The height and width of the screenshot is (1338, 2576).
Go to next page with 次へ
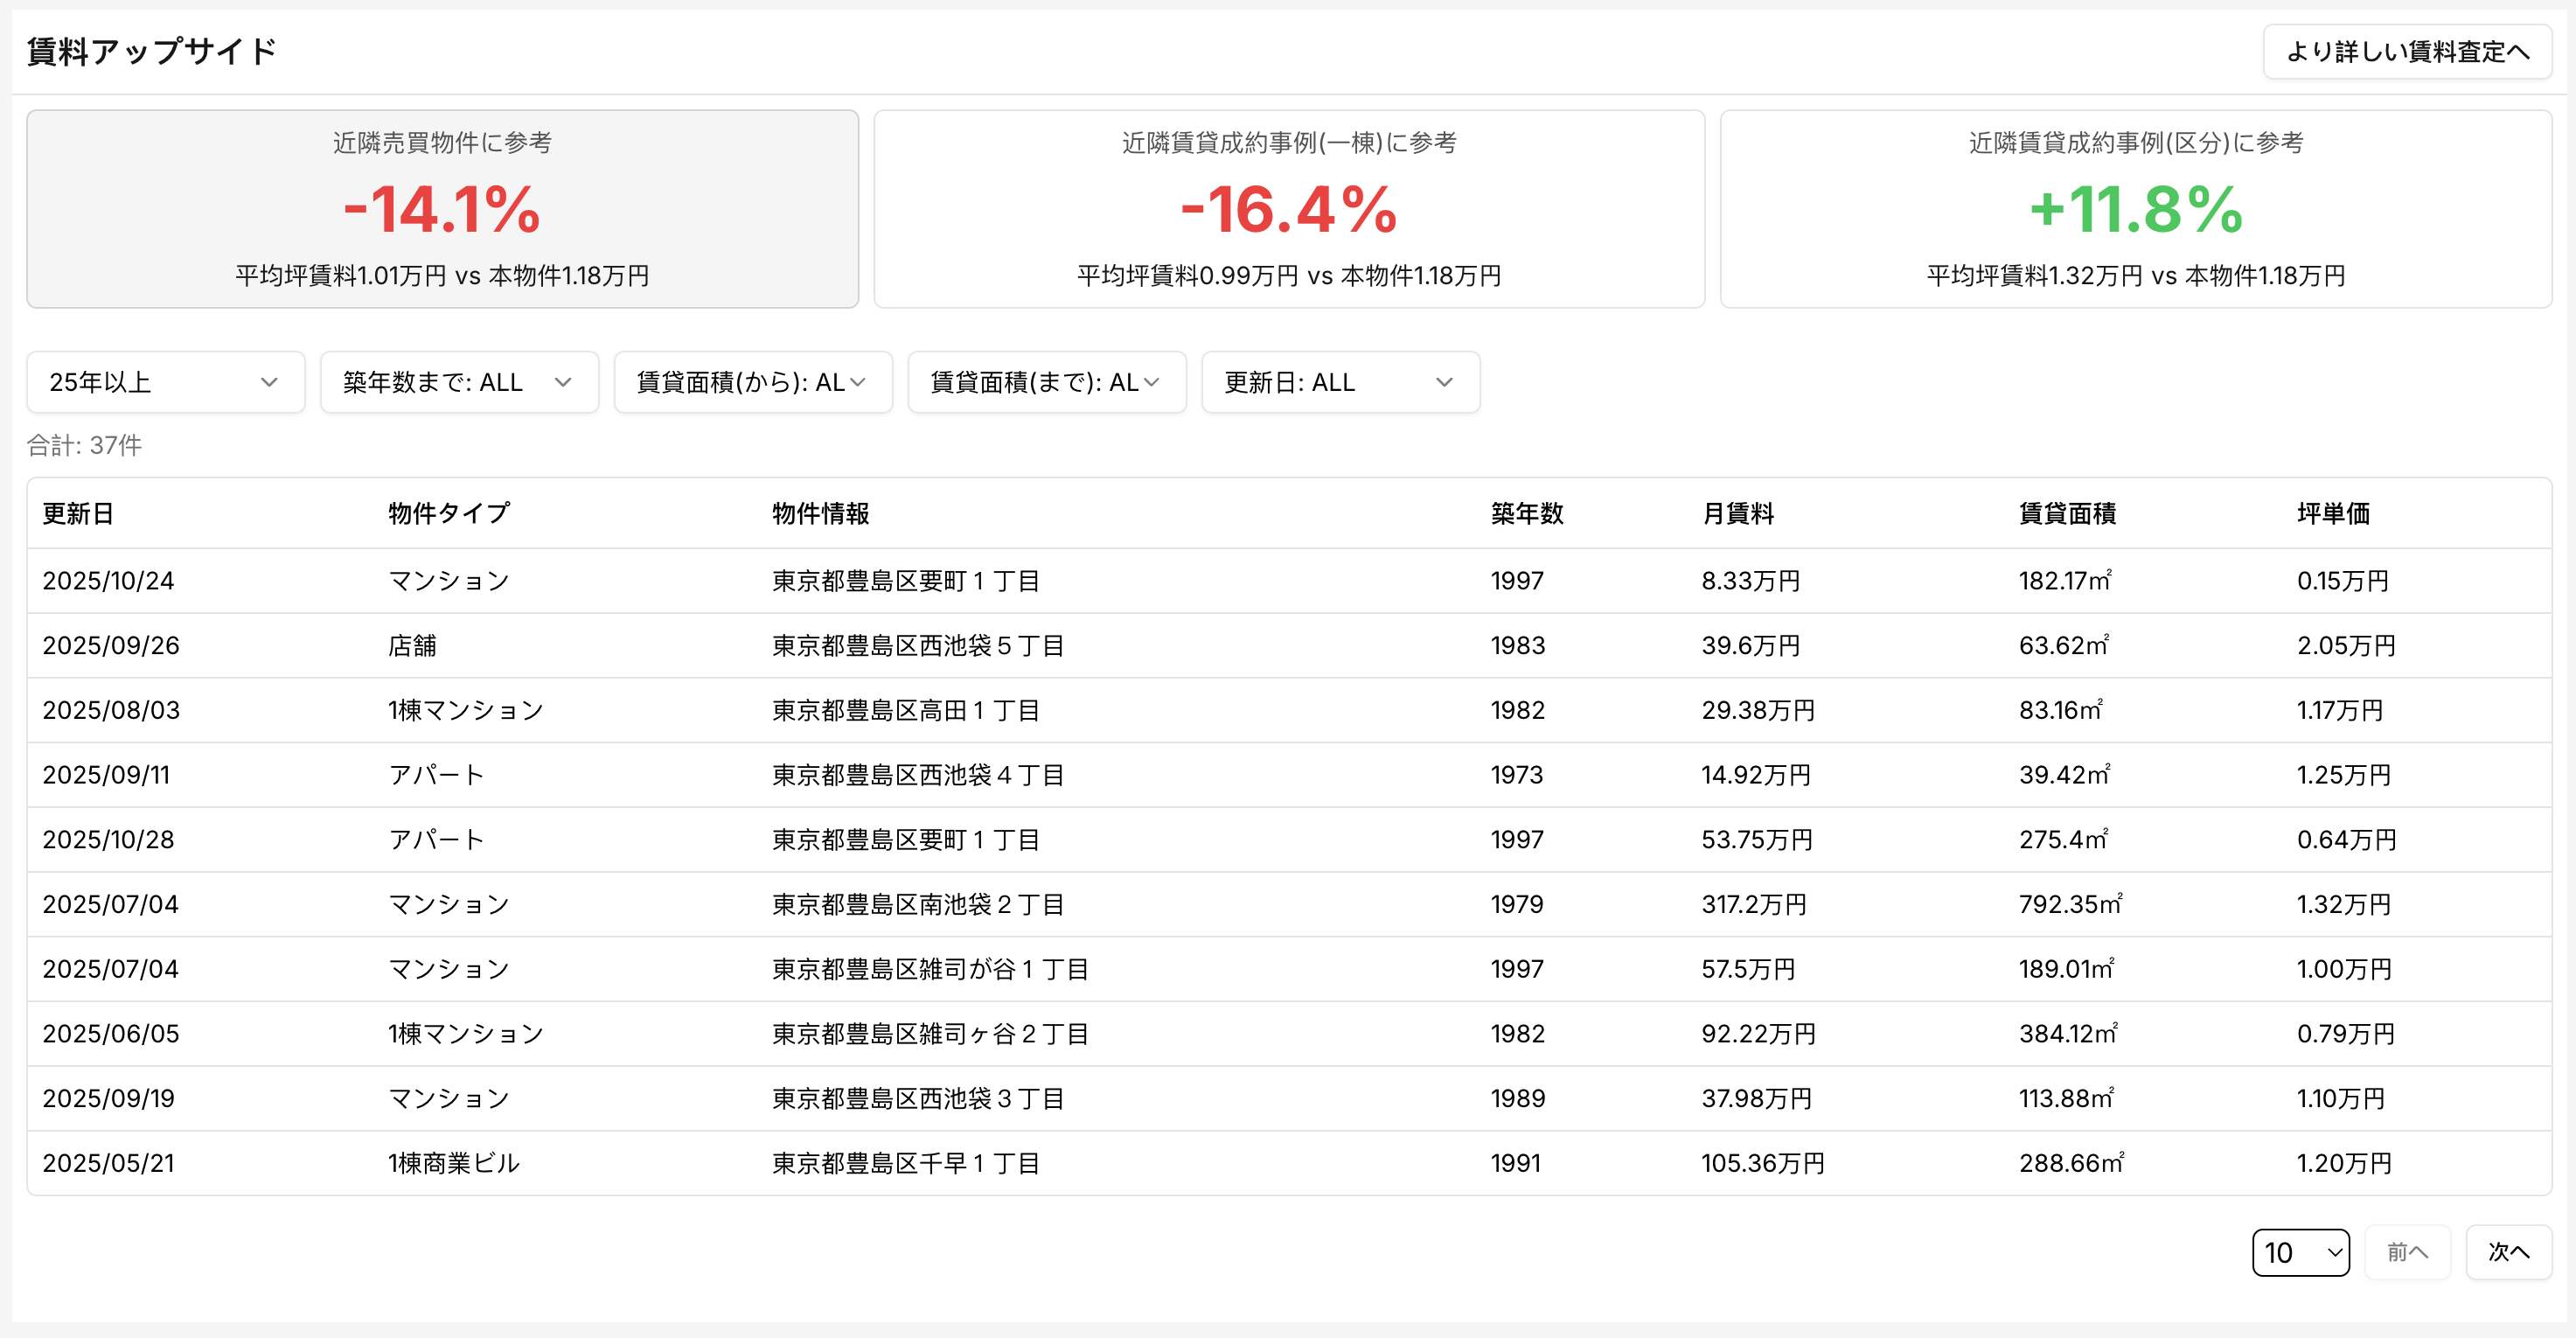[x=2505, y=1252]
